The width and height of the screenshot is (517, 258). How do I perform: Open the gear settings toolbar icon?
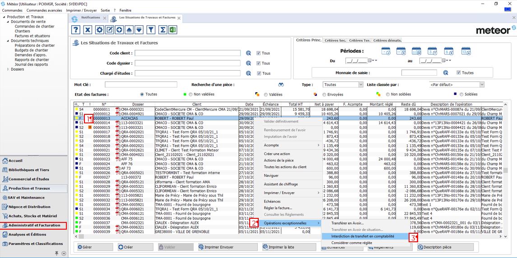click(100, 30)
